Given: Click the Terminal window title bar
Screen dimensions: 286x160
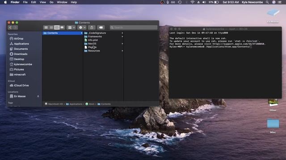Looking at the screenshot, I should [225, 29].
